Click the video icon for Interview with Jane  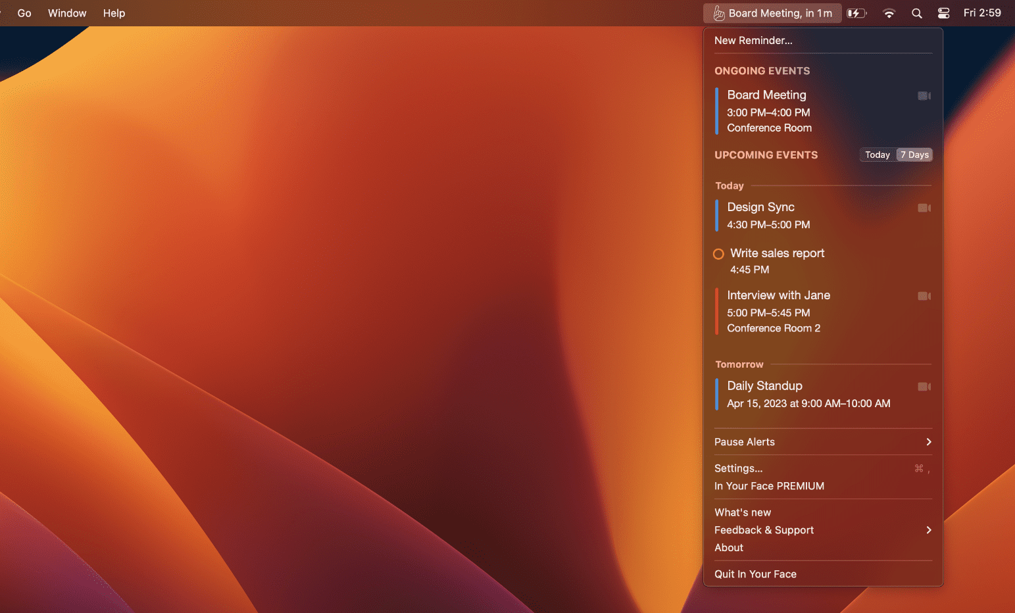(x=924, y=296)
